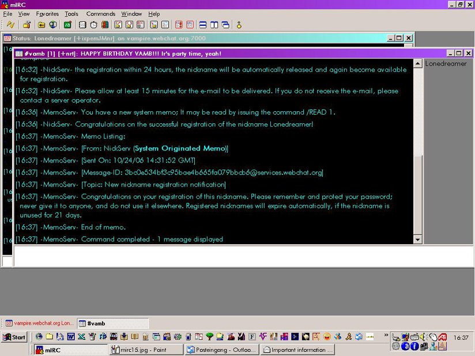Image resolution: width=475 pixels, height=356 pixels.
Task: Click the #vamb message input box
Action: (243, 256)
